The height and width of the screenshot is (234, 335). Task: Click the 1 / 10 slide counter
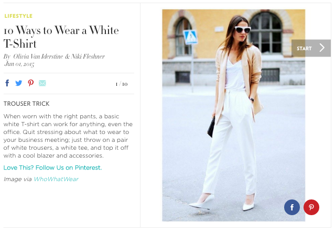point(122,84)
